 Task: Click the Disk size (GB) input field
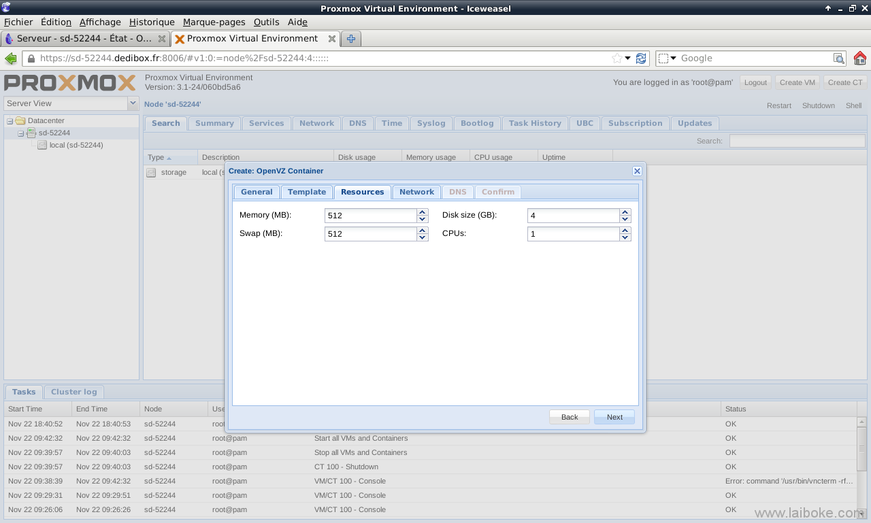[574, 216]
